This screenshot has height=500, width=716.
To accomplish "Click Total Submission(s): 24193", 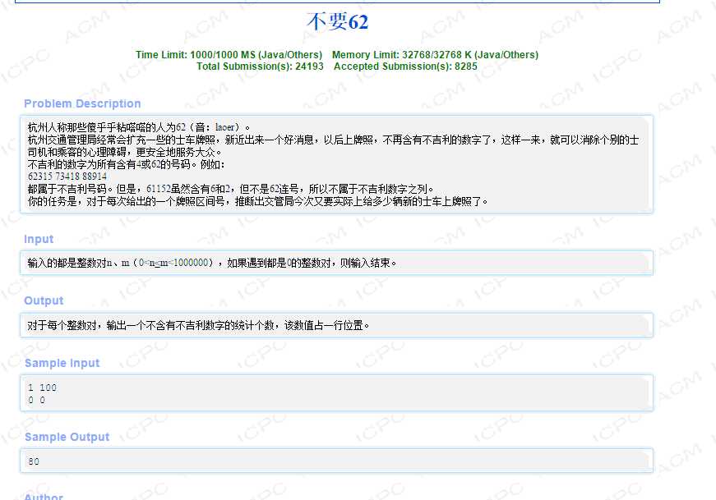I will point(260,67).
